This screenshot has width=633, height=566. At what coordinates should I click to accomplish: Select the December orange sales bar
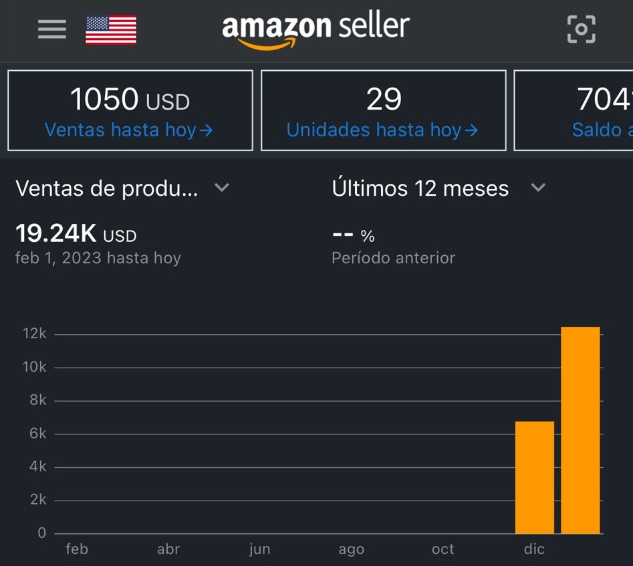click(534, 477)
